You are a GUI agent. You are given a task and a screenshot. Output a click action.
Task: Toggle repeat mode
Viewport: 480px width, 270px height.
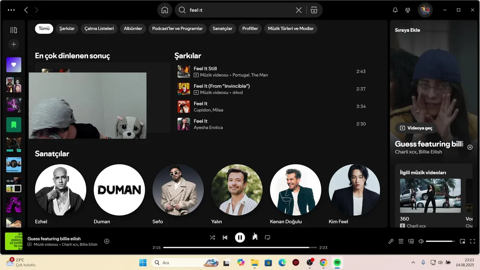(x=267, y=237)
